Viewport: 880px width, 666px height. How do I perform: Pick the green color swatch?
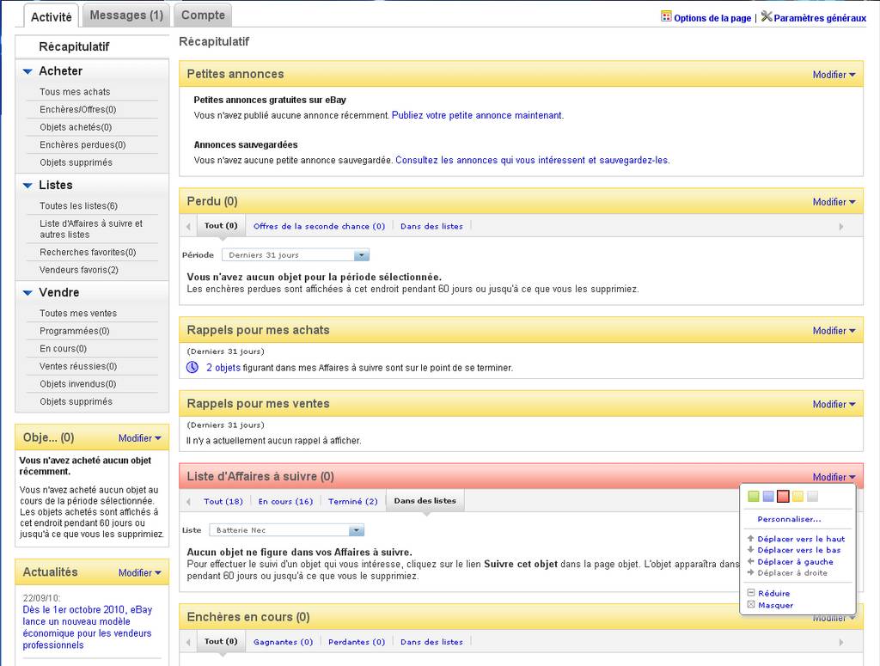[x=754, y=496]
